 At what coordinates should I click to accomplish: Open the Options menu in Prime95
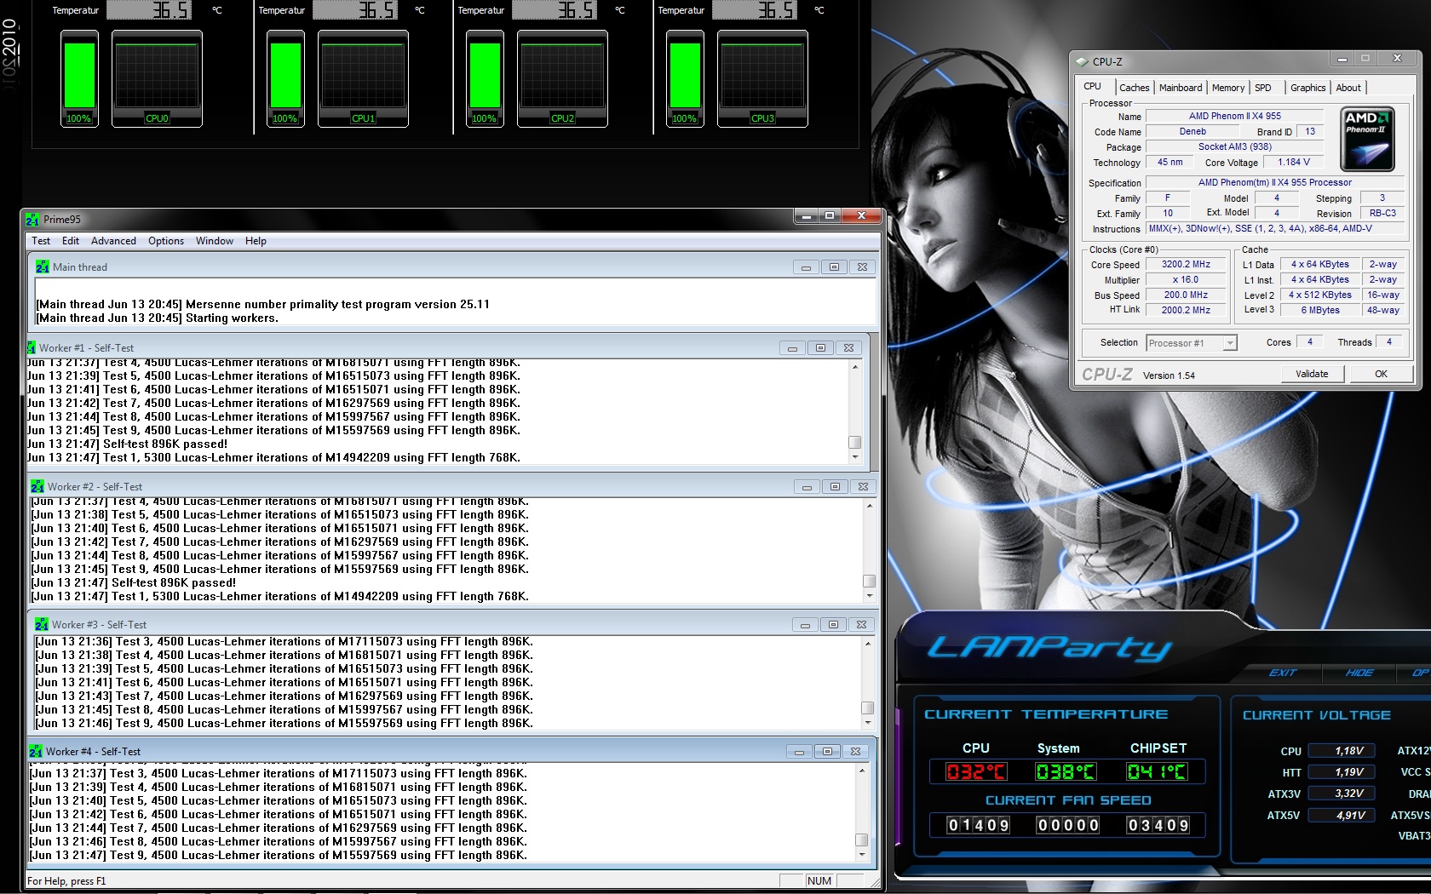click(x=166, y=241)
